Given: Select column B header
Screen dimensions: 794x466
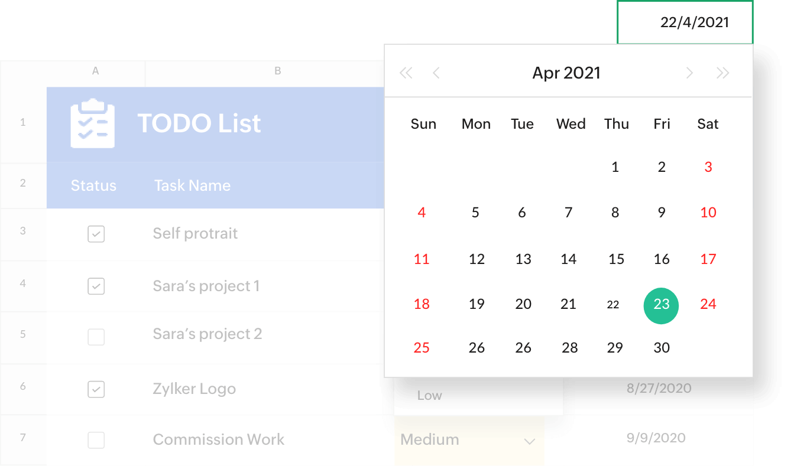Looking at the screenshot, I should coord(278,71).
